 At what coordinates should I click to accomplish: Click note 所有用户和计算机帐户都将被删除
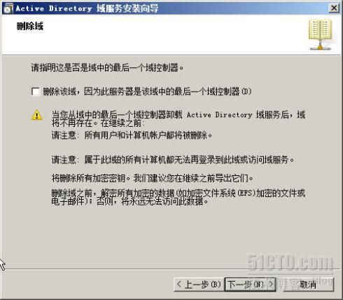tap(148, 135)
